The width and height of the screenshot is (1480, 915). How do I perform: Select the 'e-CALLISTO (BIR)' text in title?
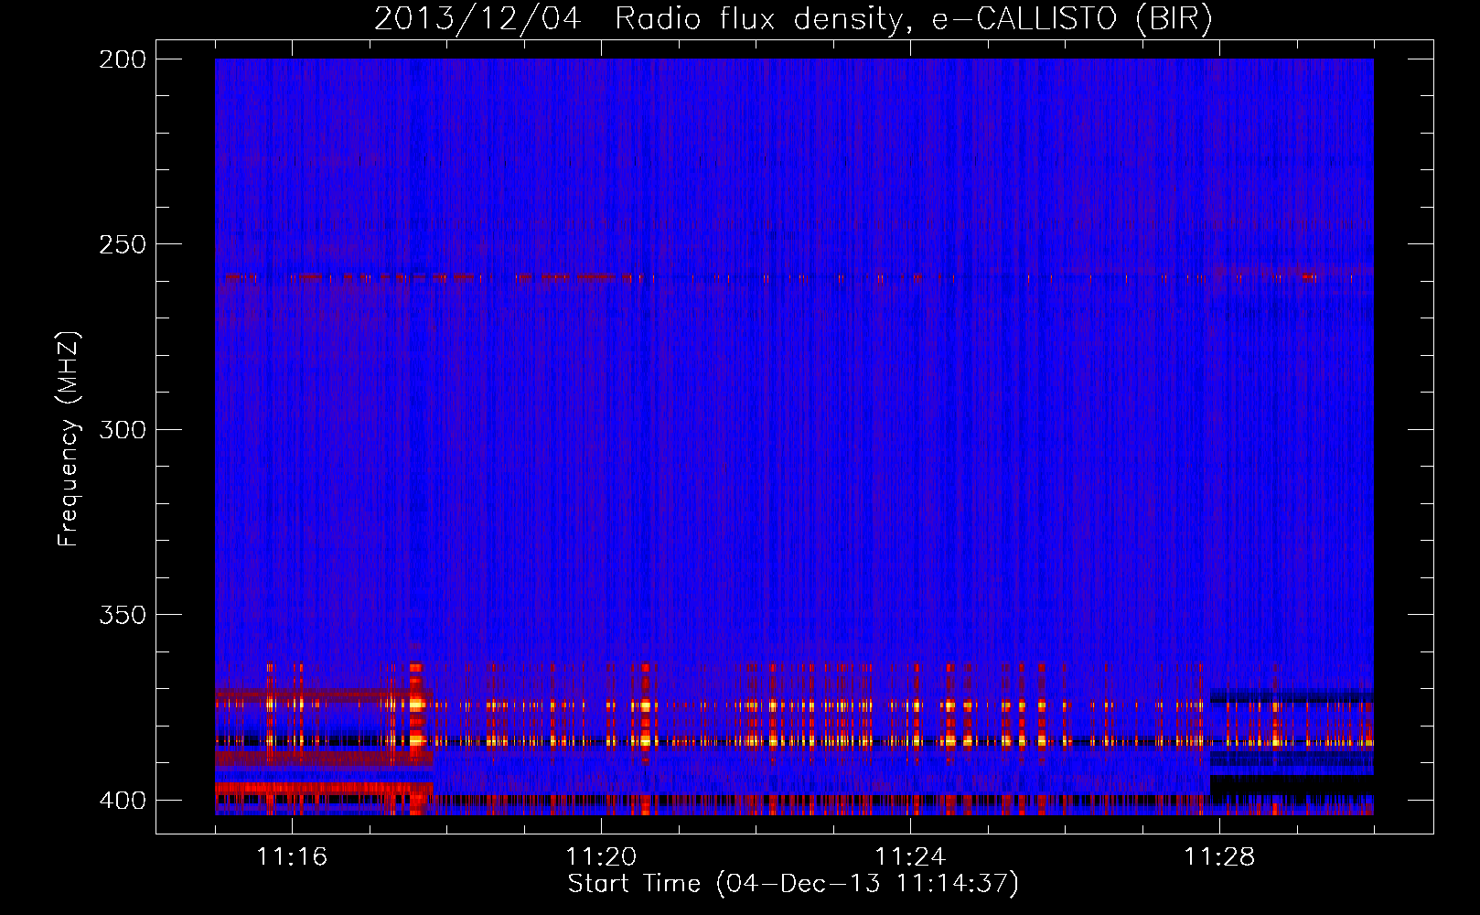click(x=1072, y=19)
